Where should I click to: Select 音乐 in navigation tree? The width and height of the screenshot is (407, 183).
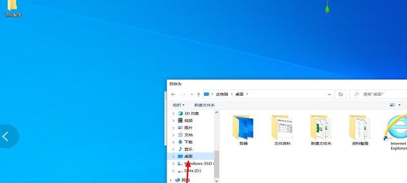click(x=188, y=149)
